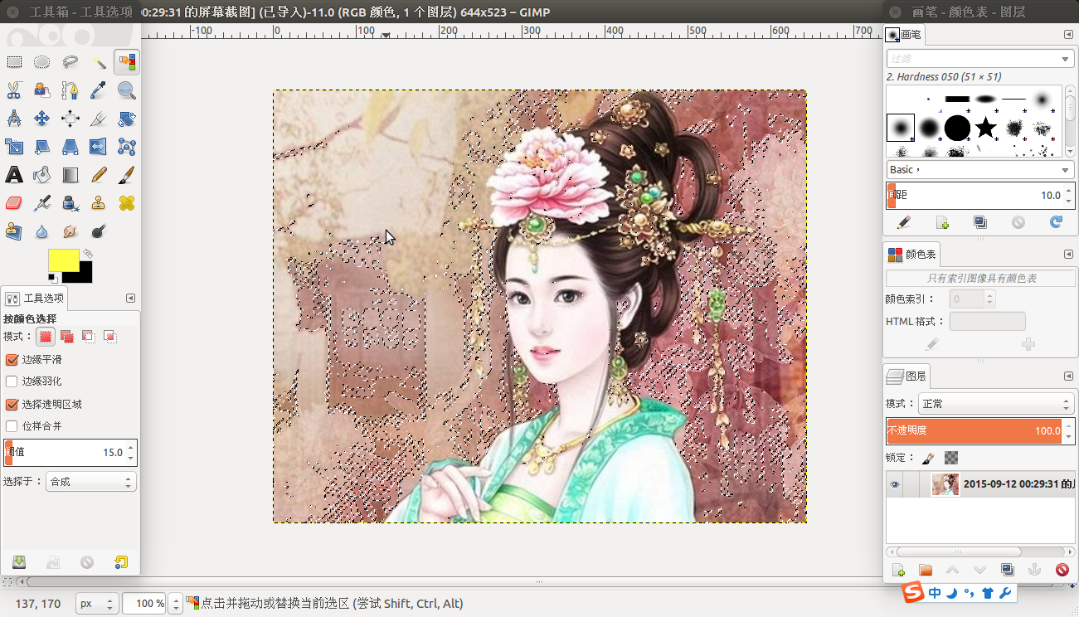Select the layer thumbnail in Layers panel
This screenshot has width=1079, height=617.
pos(945,484)
